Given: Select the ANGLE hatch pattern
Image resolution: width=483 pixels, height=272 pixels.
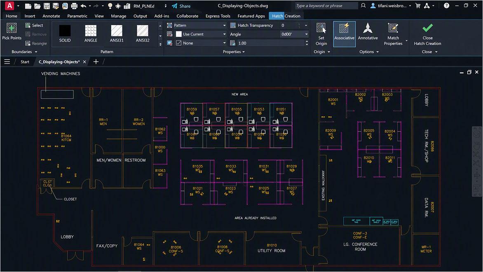Looking at the screenshot, I should (91, 33).
